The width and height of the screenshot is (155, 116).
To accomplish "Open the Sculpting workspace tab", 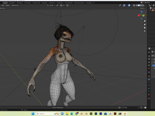I will (19, 3).
